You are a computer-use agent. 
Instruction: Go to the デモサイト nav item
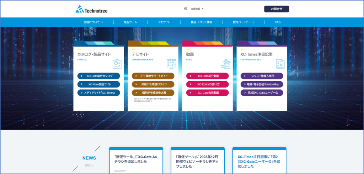click(164, 22)
